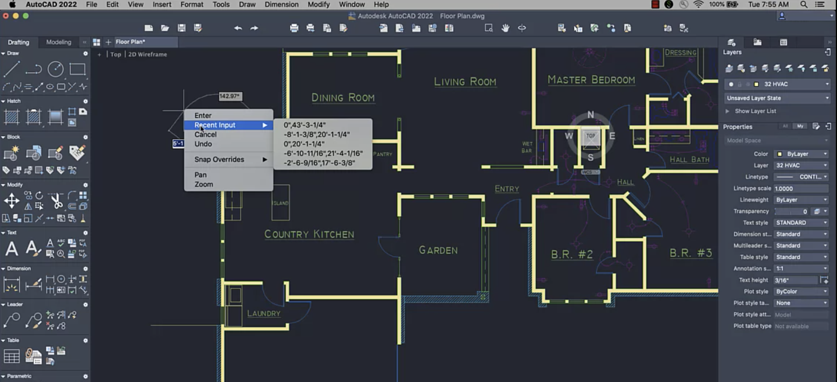Click the Undo arrow in top toolbar

coord(238,28)
